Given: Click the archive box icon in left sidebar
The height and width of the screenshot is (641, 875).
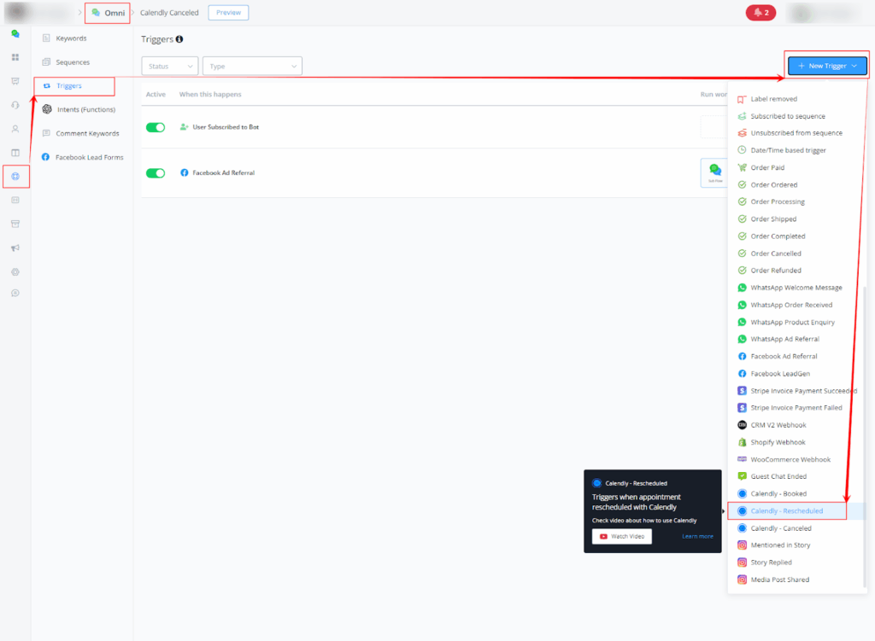Looking at the screenshot, I should coord(15,224).
